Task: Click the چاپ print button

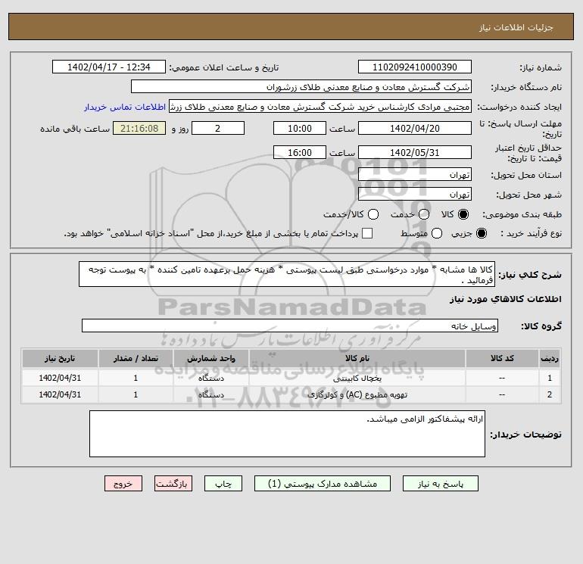Action: [x=223, y=484]
